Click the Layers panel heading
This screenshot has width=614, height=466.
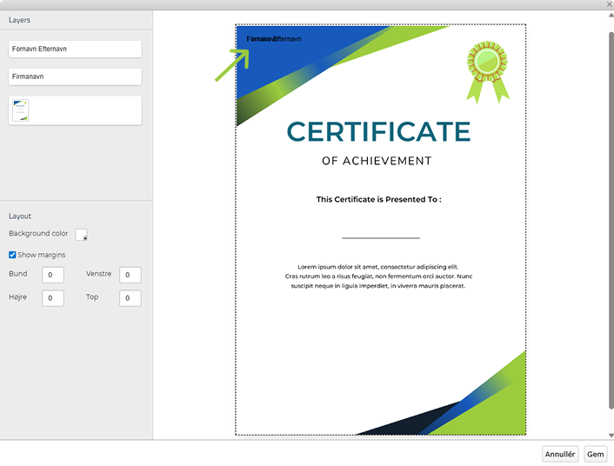coord(20,20)
